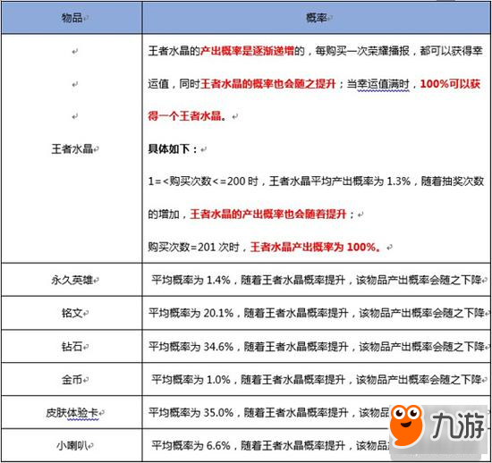Click the 平均概率为1.4% row text
This screenshot has height=463, width=492.
pyautogui.click(x=317, y=280)
